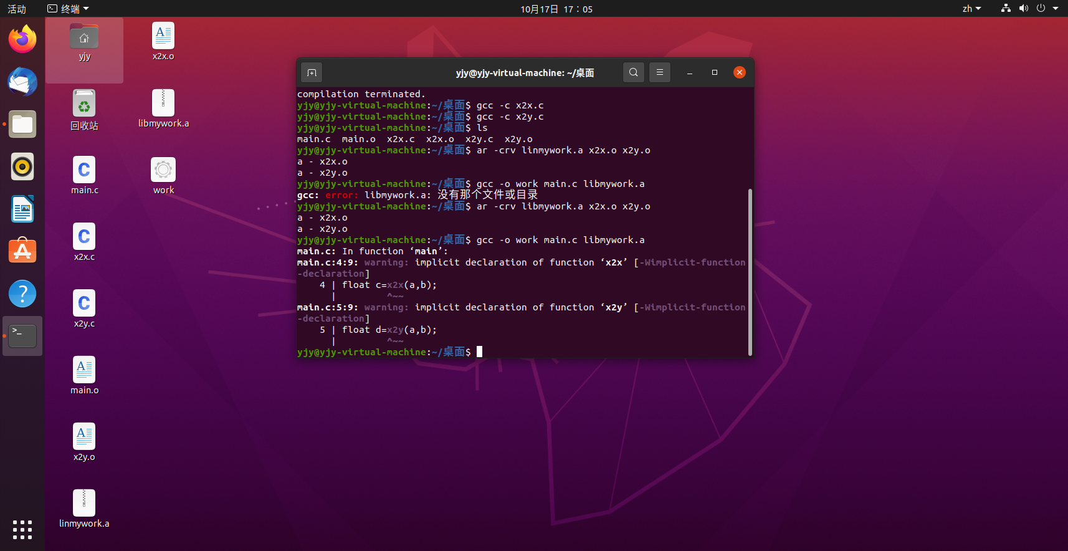Click "main.c: In function 'main':" line

coord(373,251)
